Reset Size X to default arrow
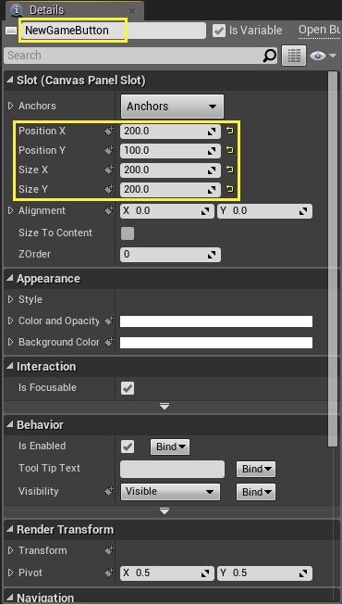This screenshot has height=604, width=342. point(230,170)
